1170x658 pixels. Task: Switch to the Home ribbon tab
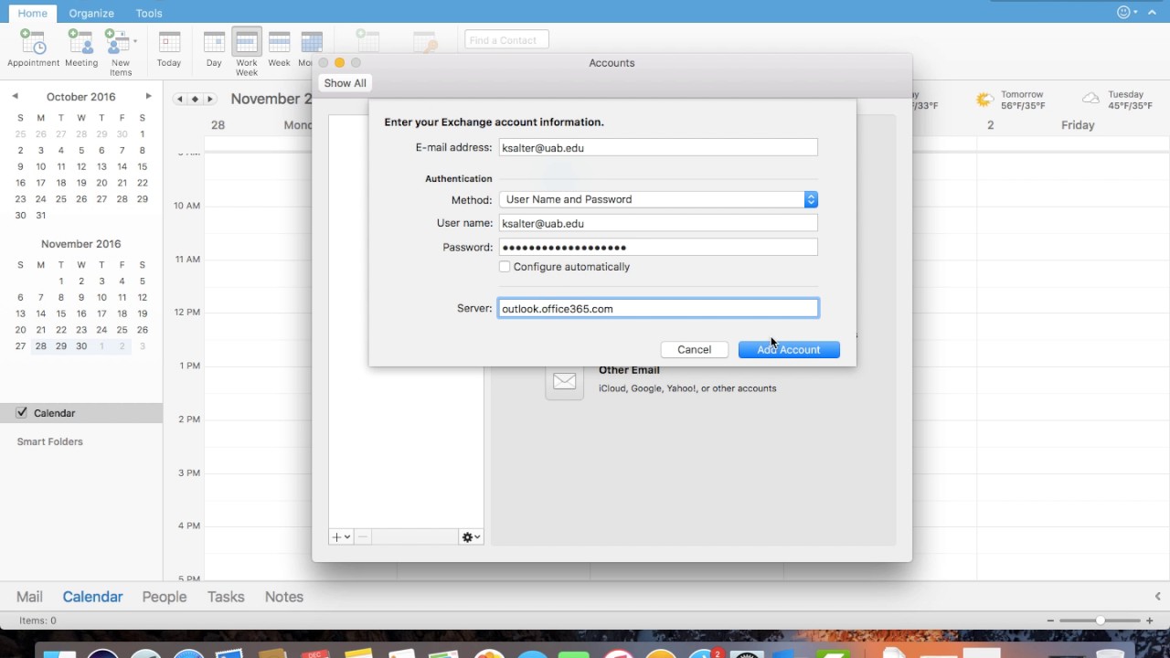click(x=33, y=14)
